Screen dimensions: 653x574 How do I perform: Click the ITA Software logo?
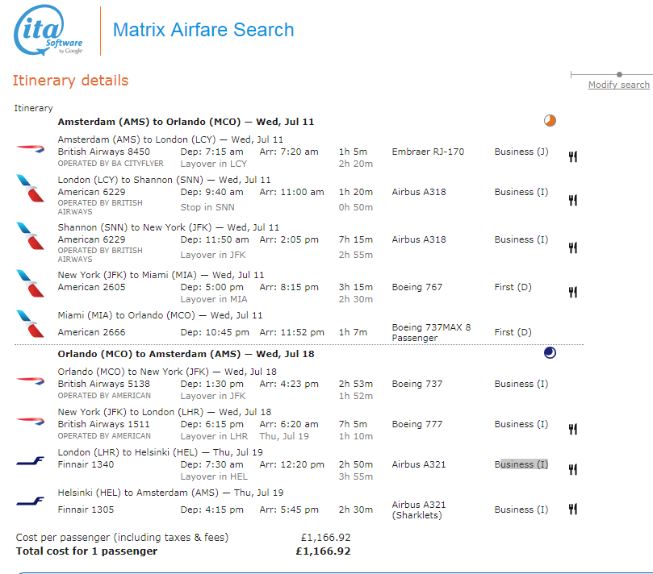(x=48, y=31)
